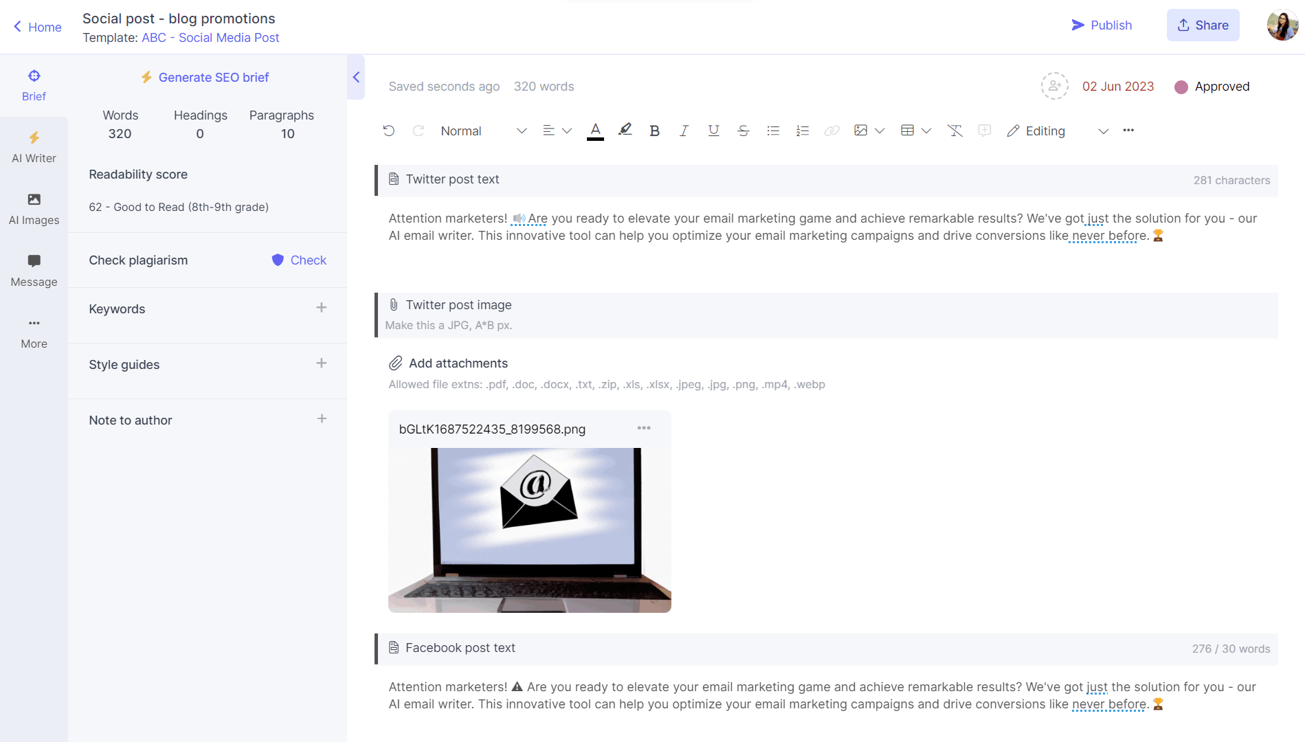This screenshot has height=742, width=1305.
Task: Click the insert table icon
Action: click(907, 131)
